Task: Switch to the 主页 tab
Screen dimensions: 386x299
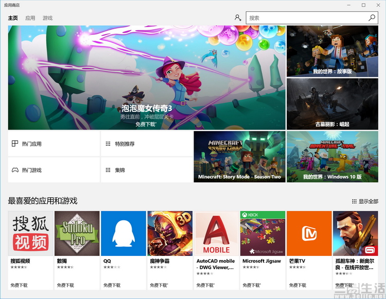Action: pyautogui.click(x=13, y=18)
